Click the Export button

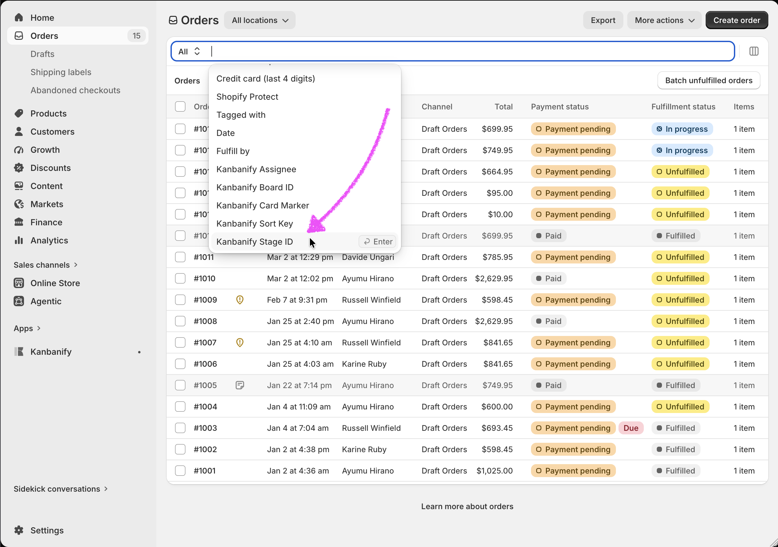click(x=603, y=20)
